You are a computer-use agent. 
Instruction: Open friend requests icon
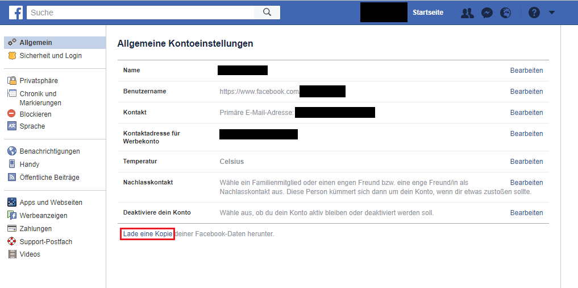click(x=467, y=13)
